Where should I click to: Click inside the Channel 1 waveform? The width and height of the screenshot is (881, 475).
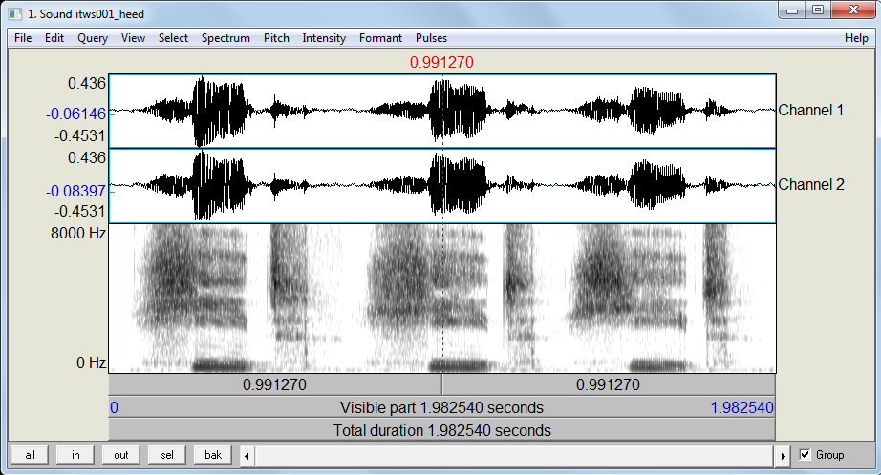click(442, 111)
